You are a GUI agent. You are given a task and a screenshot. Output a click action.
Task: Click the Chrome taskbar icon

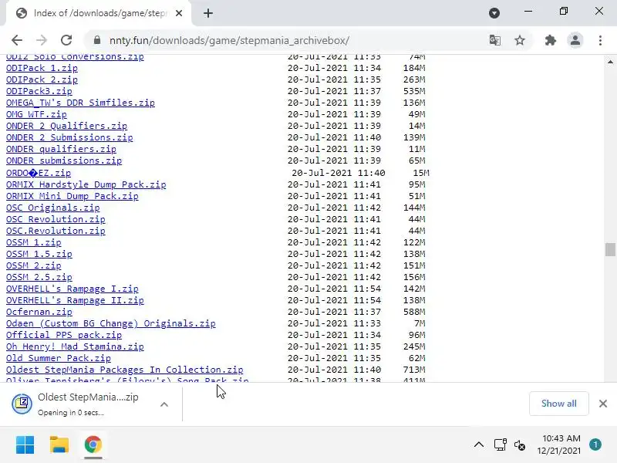[93, 445]
